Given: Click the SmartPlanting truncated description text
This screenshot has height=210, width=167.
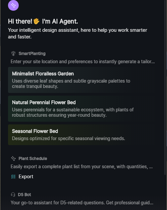Looking at the screenshot, I should [x=83, y=62].
